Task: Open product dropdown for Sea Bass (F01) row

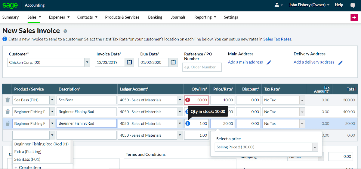Action: (x=53, y=100)
